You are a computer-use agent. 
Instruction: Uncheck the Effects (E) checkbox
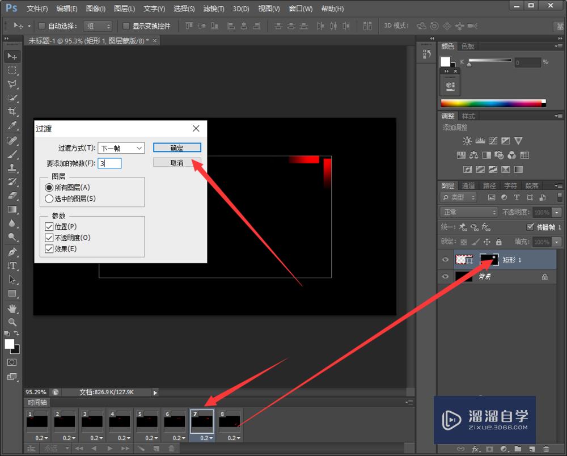[49, 249]
